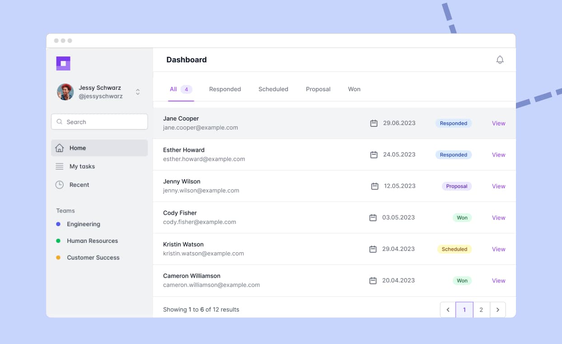Click calendar icon for Kristin Watson
Screen dimensions: 562x344
(x=373, y=249)
